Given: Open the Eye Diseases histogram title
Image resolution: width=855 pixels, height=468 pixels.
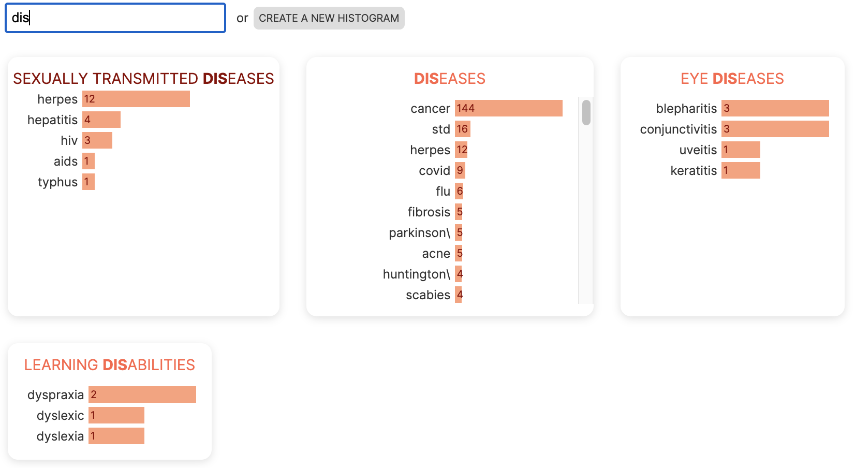Looking at the screenshot, I should pos(732,79).
